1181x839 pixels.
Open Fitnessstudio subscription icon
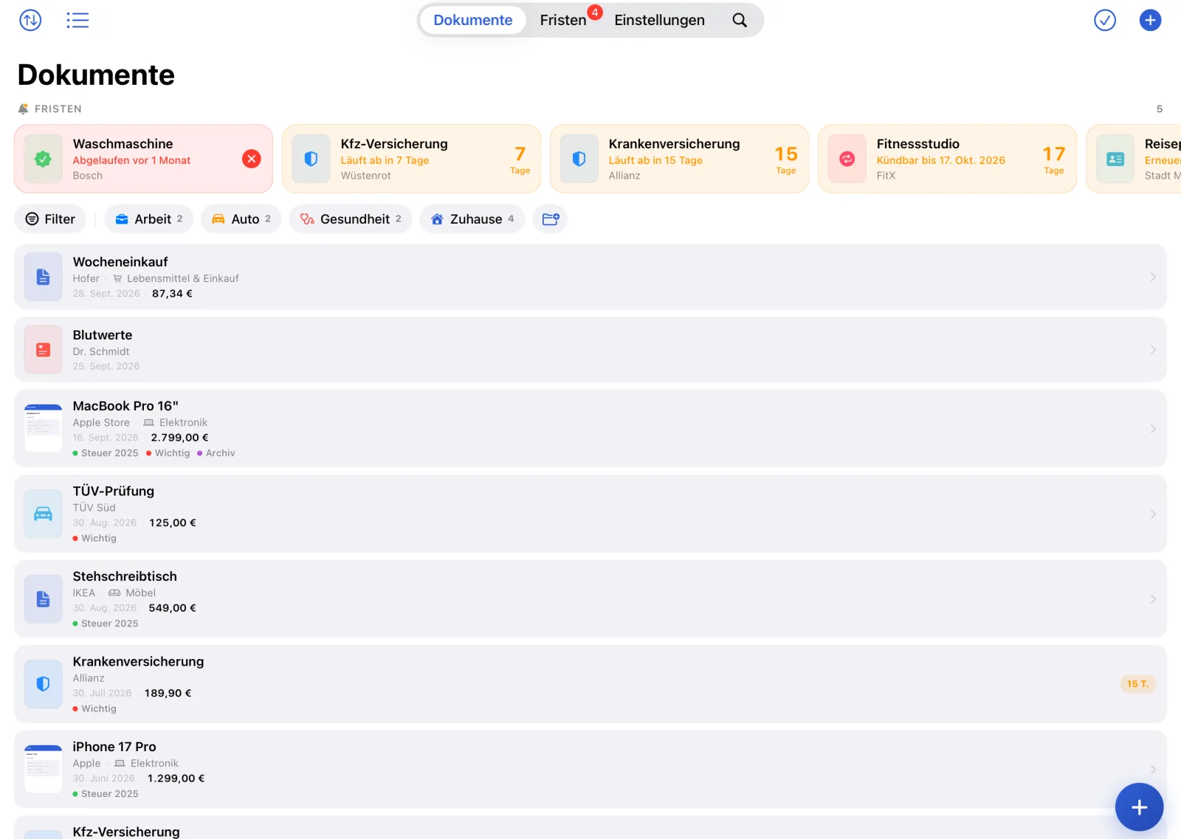click(847, 159)
